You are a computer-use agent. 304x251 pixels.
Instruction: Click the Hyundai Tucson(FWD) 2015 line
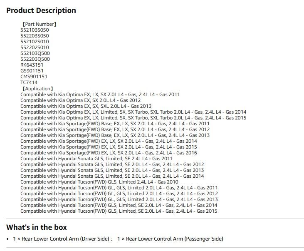tap(119, 211)
